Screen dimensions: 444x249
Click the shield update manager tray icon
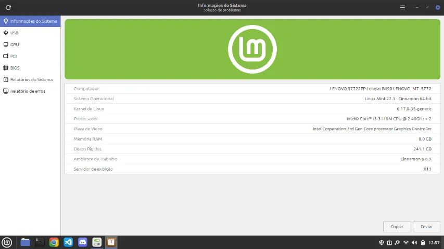click(x=382, y=242)
